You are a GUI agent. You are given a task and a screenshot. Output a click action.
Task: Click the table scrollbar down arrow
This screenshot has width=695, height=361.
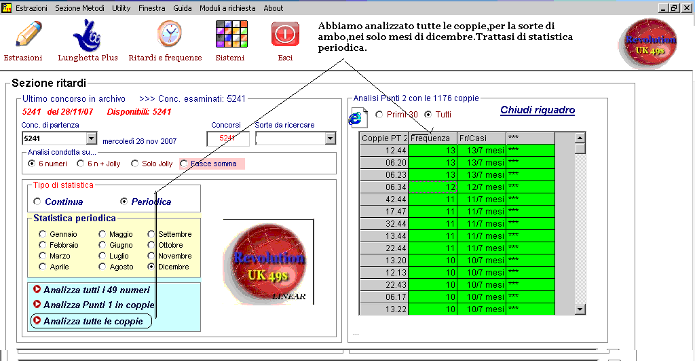(580, 309)
